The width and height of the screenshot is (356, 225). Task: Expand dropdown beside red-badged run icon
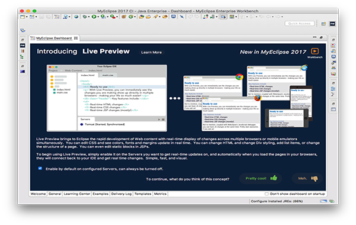[x=117, y=17]
